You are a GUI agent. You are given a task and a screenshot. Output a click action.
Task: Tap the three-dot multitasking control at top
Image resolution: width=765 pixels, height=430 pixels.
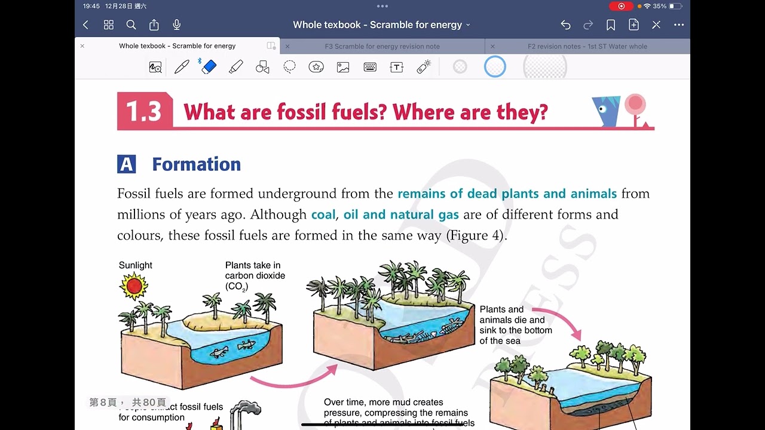pos(382,6)
